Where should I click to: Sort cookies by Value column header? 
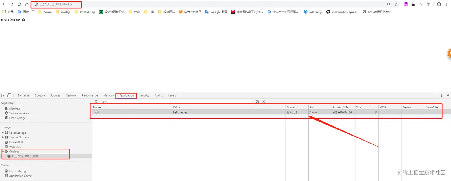228,107
